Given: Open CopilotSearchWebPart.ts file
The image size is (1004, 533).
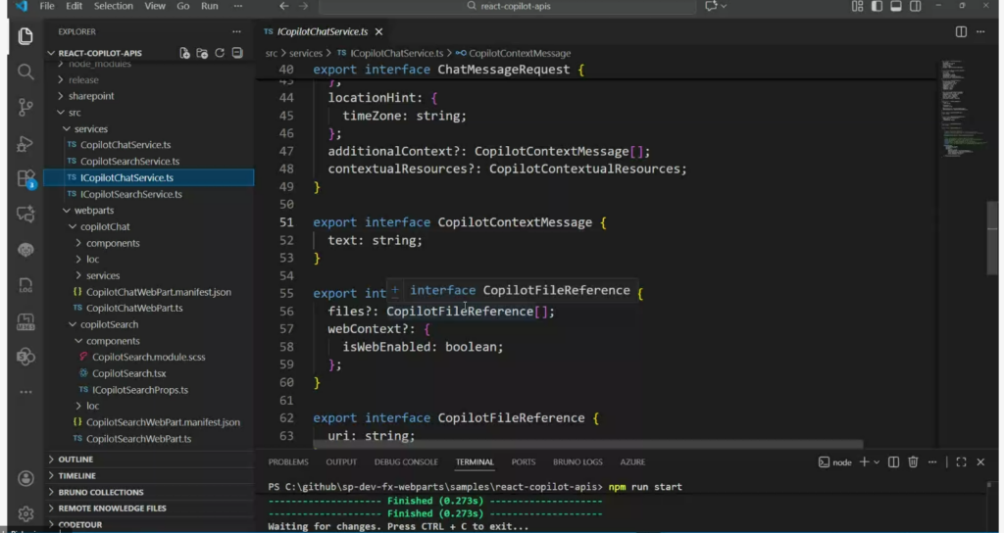Looking at the screenshot, I should click(x=138, y=439).
